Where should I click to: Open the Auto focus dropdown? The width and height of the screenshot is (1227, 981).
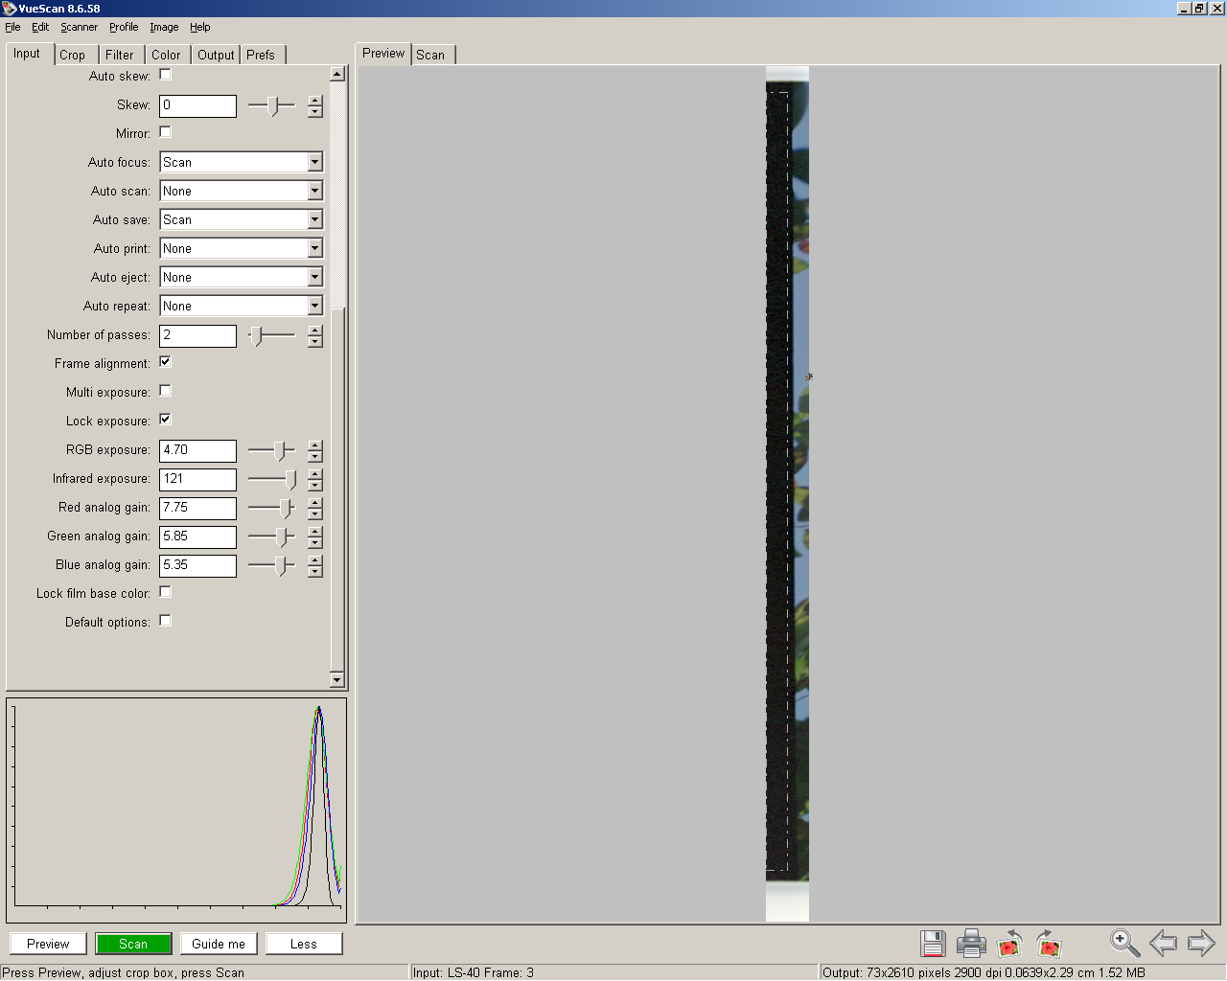[x=314, y=163]
